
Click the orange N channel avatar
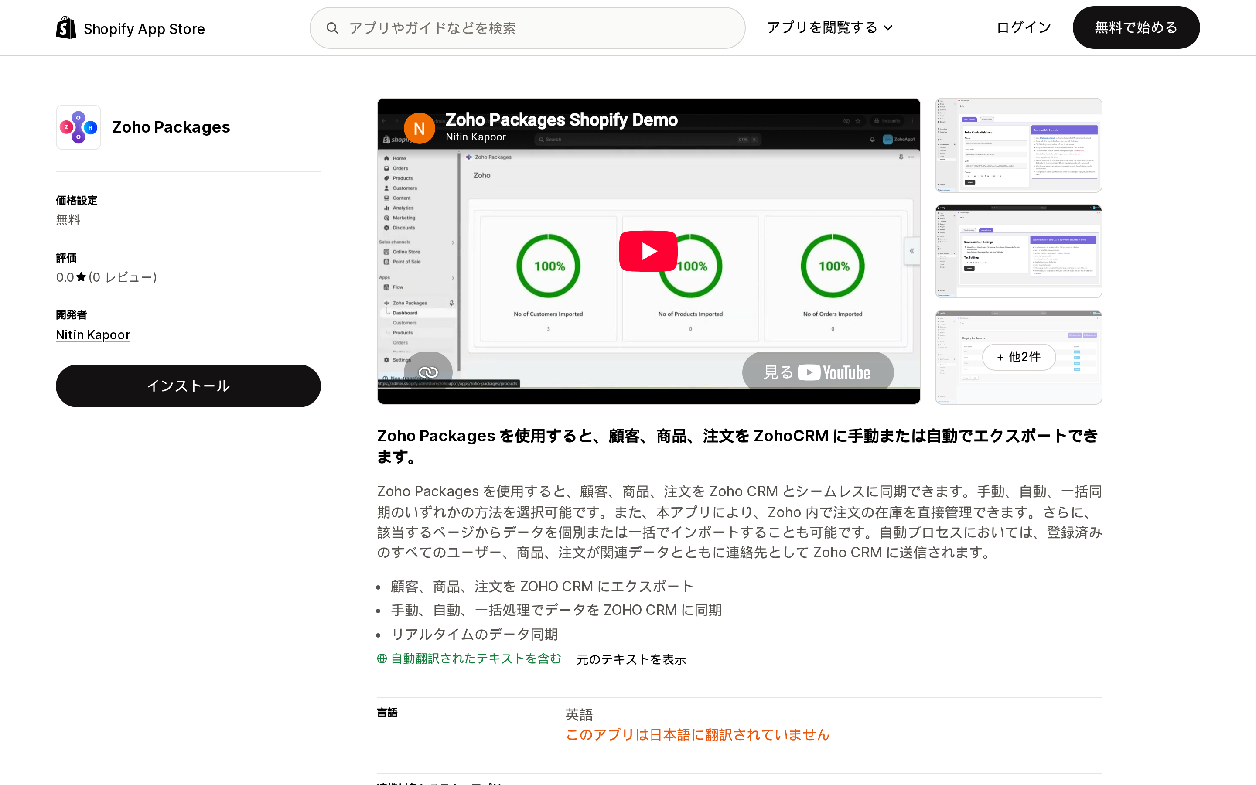point(420,128)
